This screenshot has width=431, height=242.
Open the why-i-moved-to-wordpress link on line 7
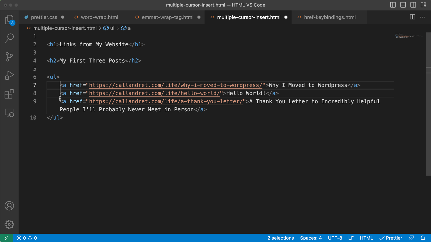coord(175,85)
